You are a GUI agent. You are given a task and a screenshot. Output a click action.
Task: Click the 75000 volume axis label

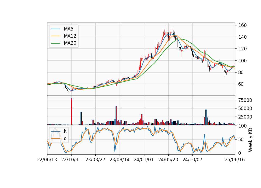pos(245,100)
